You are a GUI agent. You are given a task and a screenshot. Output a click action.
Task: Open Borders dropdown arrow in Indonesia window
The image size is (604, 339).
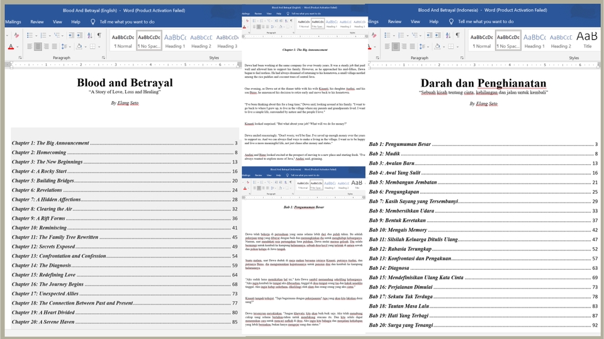point(457,47)
